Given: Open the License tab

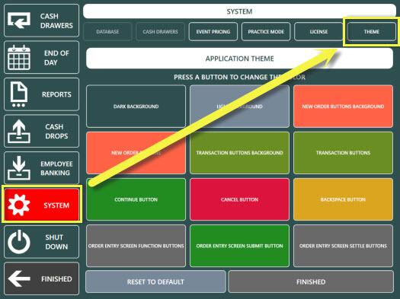Looking at the screenshot, I should (x=318, y=32).
